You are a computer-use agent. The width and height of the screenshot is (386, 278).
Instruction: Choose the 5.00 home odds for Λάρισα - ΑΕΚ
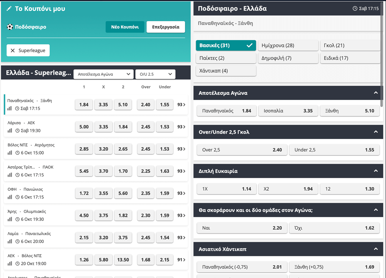pos(84,127)
